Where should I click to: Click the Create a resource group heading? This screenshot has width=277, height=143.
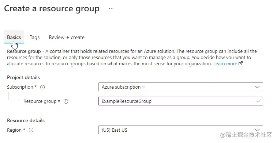pyautogui.click(x=52, y=8)
